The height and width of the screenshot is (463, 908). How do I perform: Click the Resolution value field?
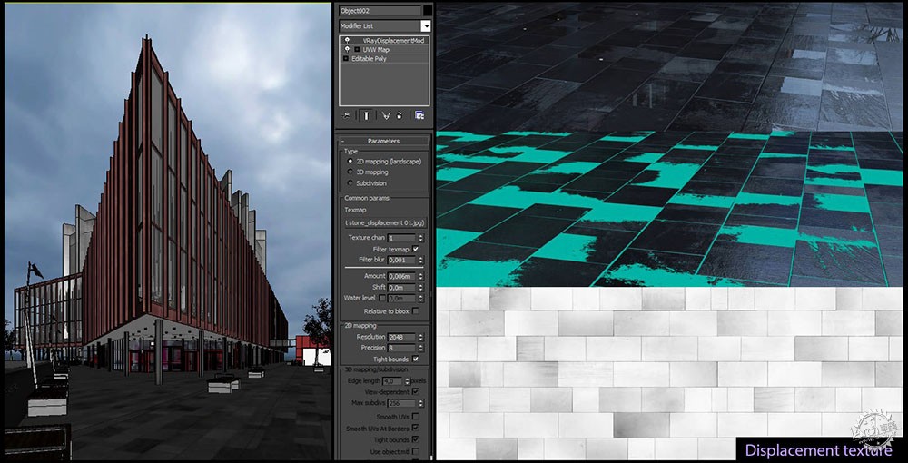tap(401, 337)
